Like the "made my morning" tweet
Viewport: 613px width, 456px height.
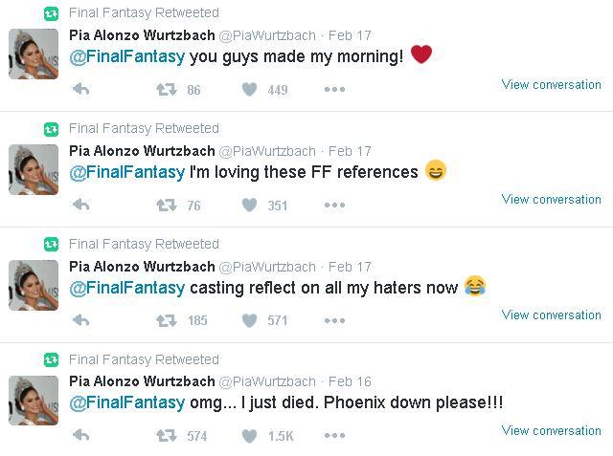click(249, 90)
